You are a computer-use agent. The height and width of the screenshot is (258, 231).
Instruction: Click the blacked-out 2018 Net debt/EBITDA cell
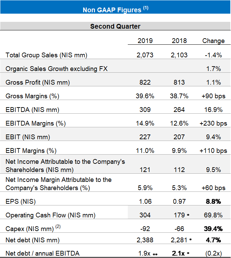[179, 253]
